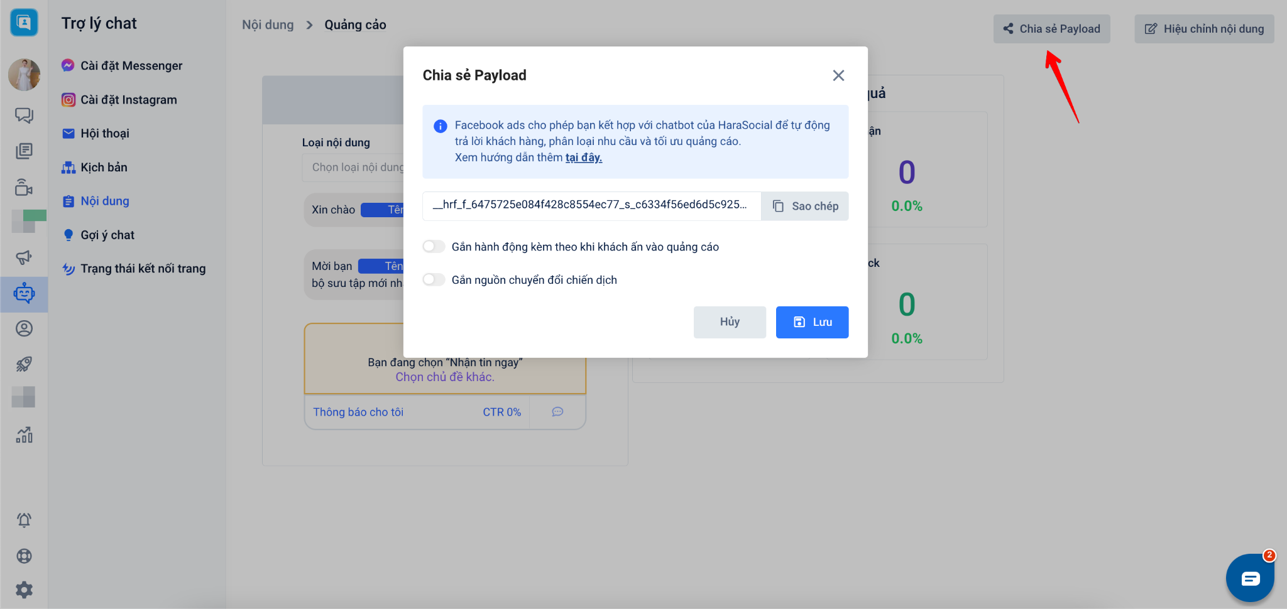Open the support lifebuoy icon

[24, 556]
